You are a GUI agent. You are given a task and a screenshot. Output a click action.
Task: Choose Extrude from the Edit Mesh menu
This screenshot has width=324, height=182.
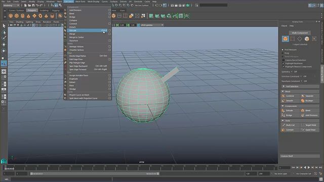(x=88, y=30)
